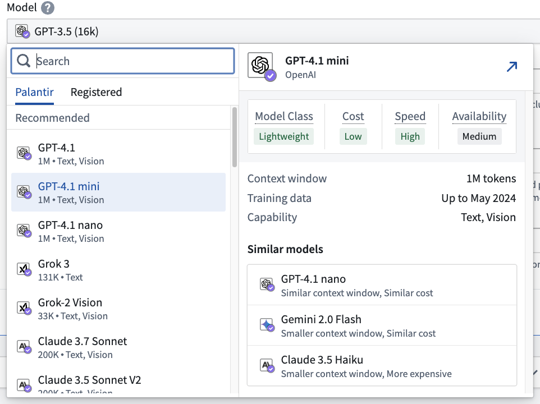Click the Model Class label

(284, 116)
